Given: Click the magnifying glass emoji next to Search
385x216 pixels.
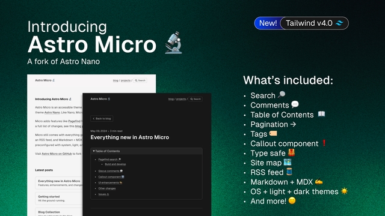Looking at the screenshot, I should (x=282, y=95).
